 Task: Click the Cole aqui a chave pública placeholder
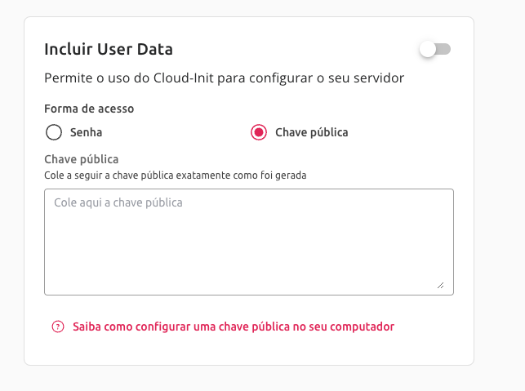pyautogui.click(x=118, y=202)
